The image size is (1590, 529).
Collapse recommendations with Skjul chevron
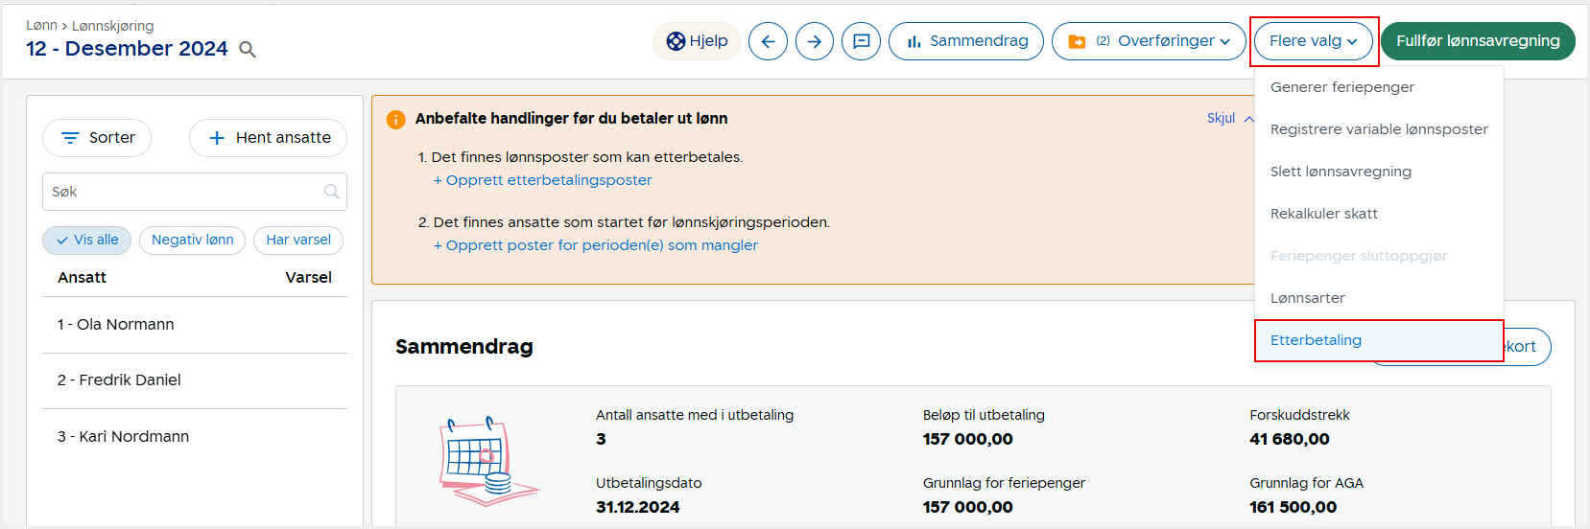coord(1229,118)
